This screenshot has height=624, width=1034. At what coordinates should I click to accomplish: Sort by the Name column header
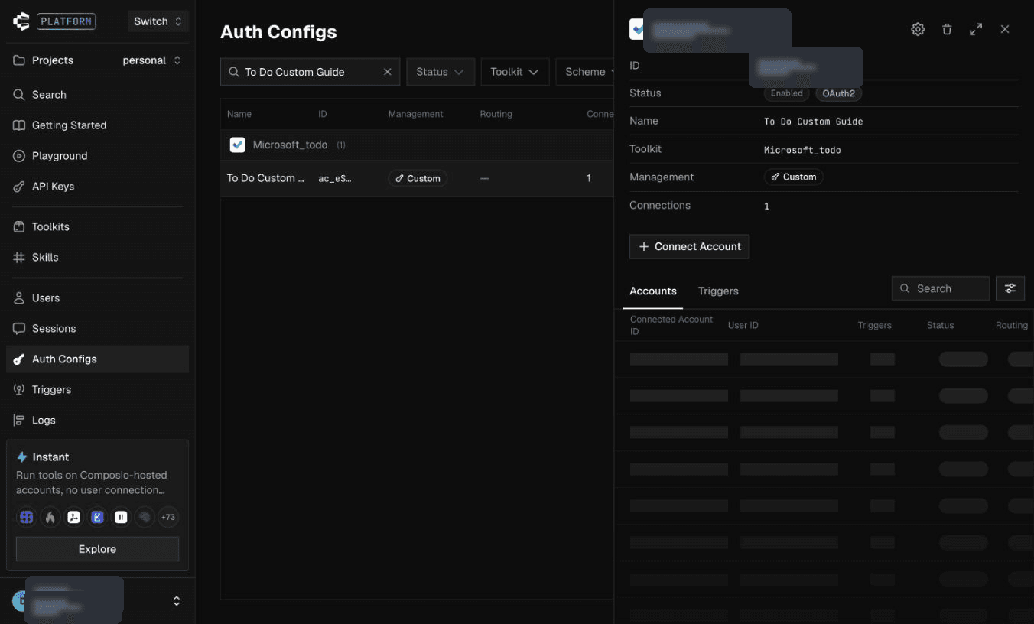(x=239, y=114)
